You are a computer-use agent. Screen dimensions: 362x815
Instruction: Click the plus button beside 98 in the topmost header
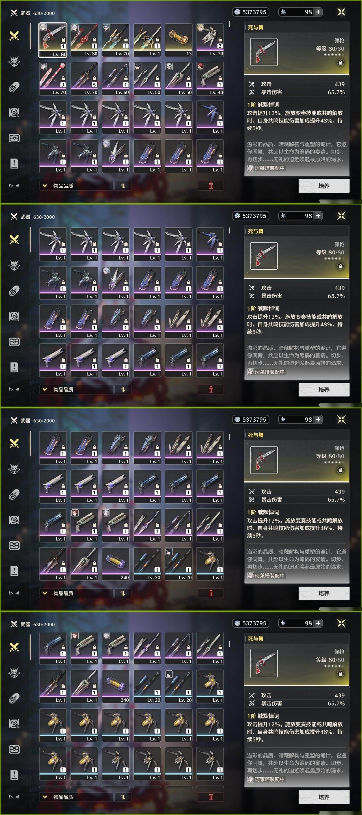pyautogui.click(x=318, y=12)
